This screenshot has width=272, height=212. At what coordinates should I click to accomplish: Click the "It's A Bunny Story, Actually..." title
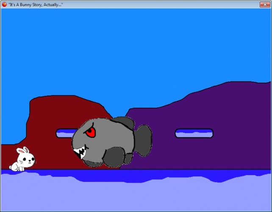(x=36, y=5)
